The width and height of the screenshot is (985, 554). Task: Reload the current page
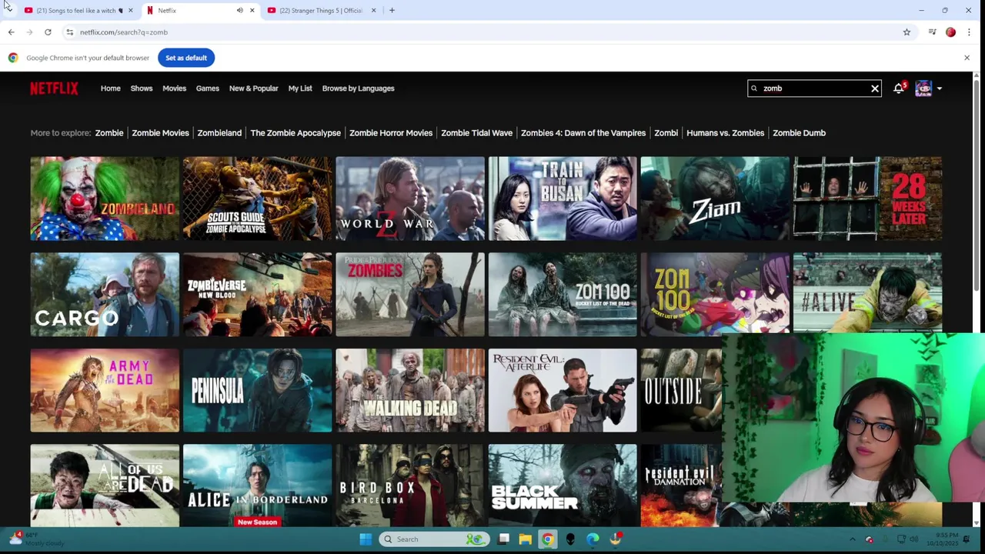(x=48, y=32)
